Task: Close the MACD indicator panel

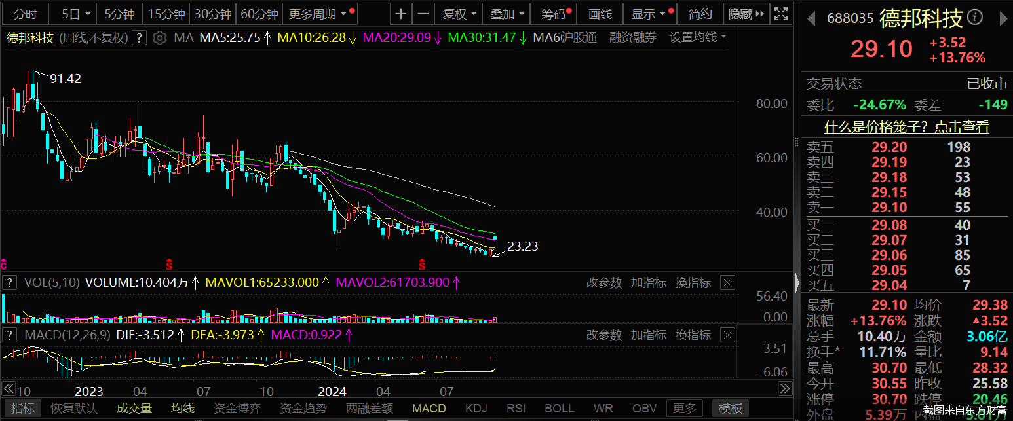Action: (727, 335)
